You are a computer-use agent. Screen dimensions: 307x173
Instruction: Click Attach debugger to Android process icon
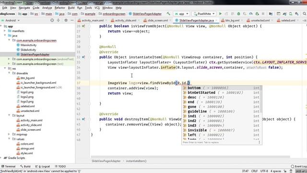click(x=257, y=14)
